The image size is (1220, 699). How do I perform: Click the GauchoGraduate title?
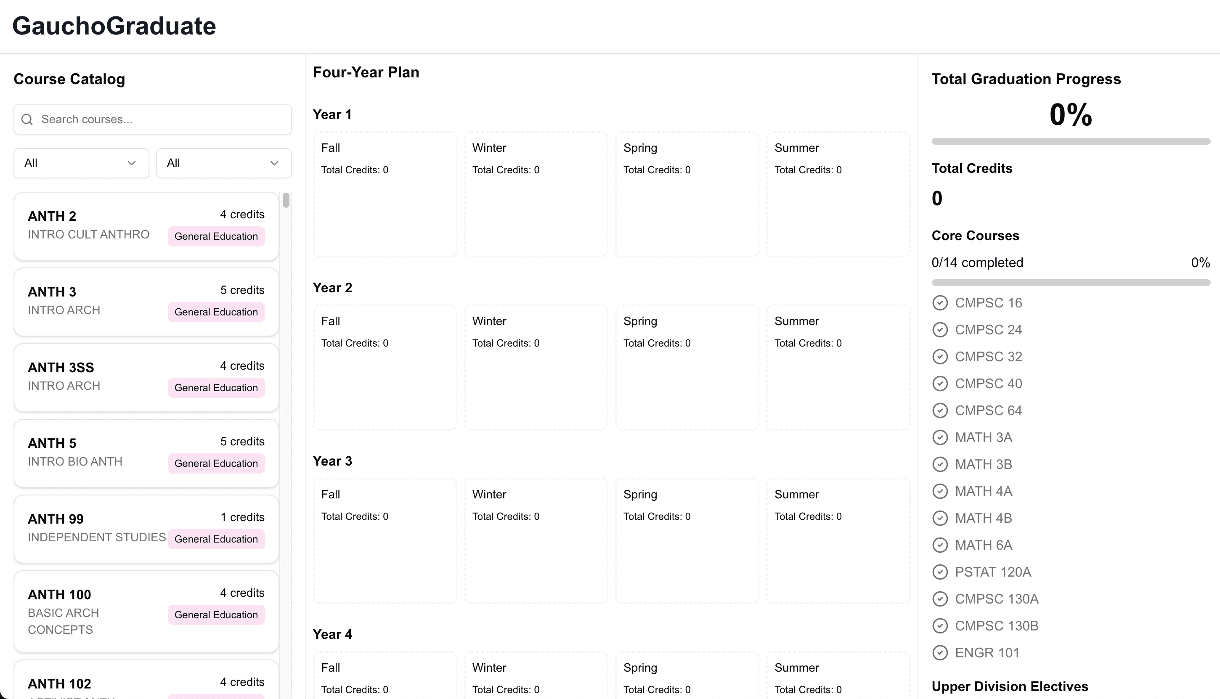[x=114, y=26]
